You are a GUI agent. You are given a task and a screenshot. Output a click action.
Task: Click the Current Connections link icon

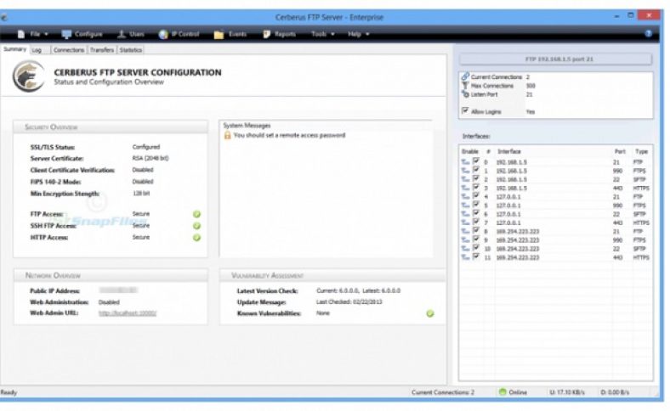coord(465,76)
